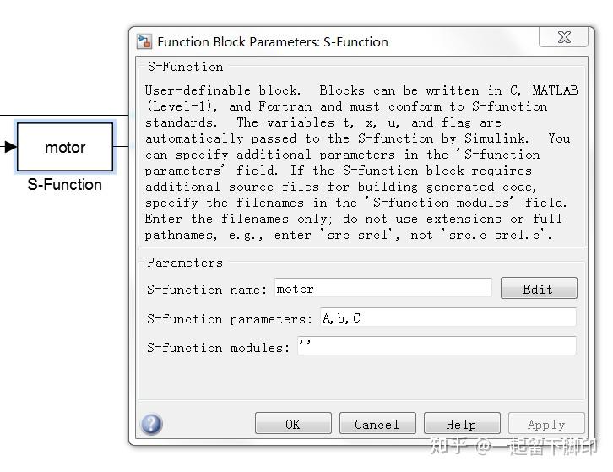Click into the S-function parameters field
This screenshot has width=613, height=472.
click(x=448, y=317)
